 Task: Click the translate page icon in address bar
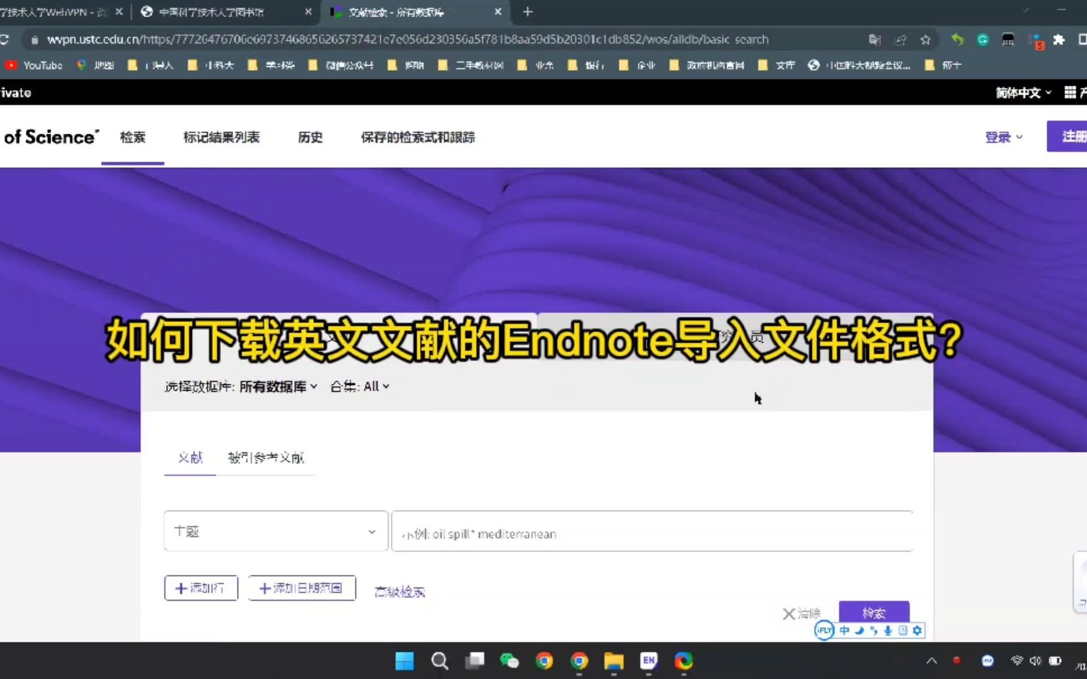click(x=875, y=40)
